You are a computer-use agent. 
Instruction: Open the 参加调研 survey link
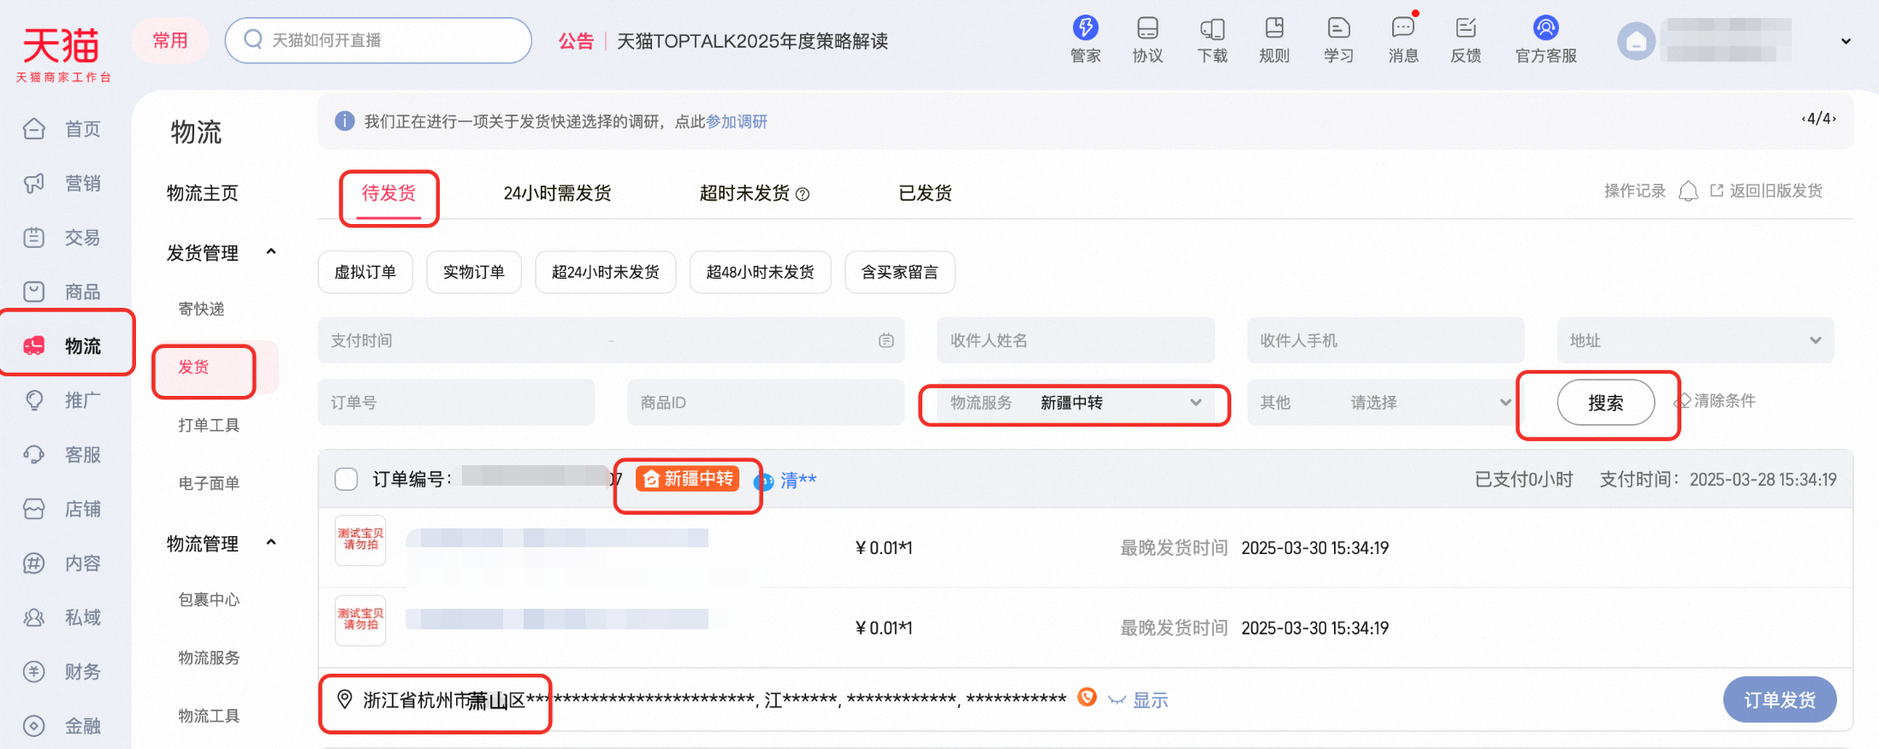pos(737,121)
